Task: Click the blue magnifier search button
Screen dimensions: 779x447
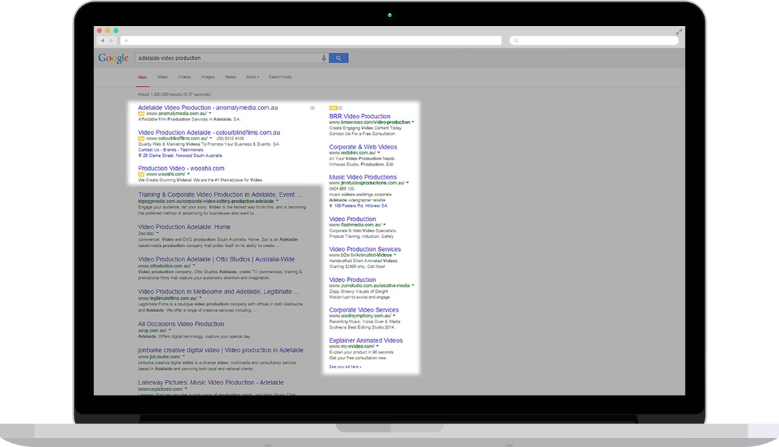Action: coord(338,58)
